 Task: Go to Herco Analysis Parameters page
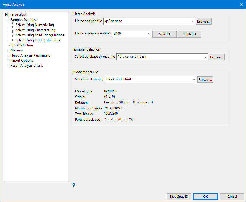coord(30,55)
